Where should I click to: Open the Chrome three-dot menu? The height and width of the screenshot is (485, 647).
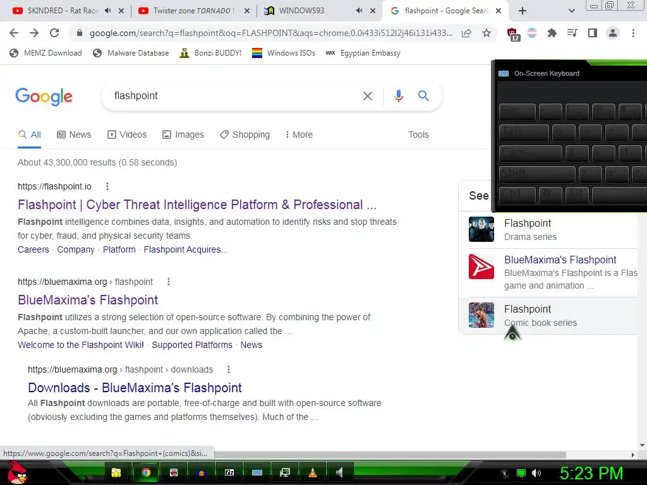click(633, 33)
